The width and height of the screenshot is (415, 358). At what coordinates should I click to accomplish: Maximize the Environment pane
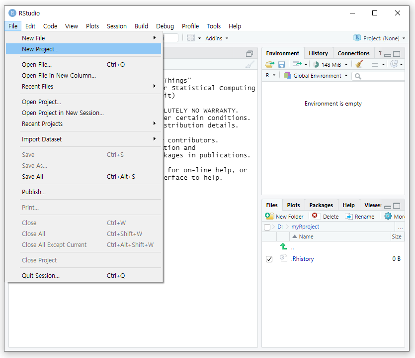[x=397, y=54]
